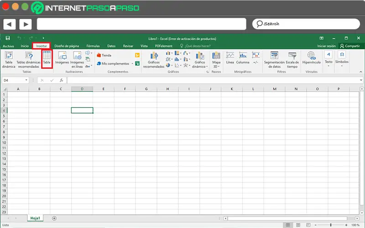Customize Quick Access Toolbar dropdown
The height and width of the screenshot is (228, 365).
pyautogui.click(x=43, y=38)
